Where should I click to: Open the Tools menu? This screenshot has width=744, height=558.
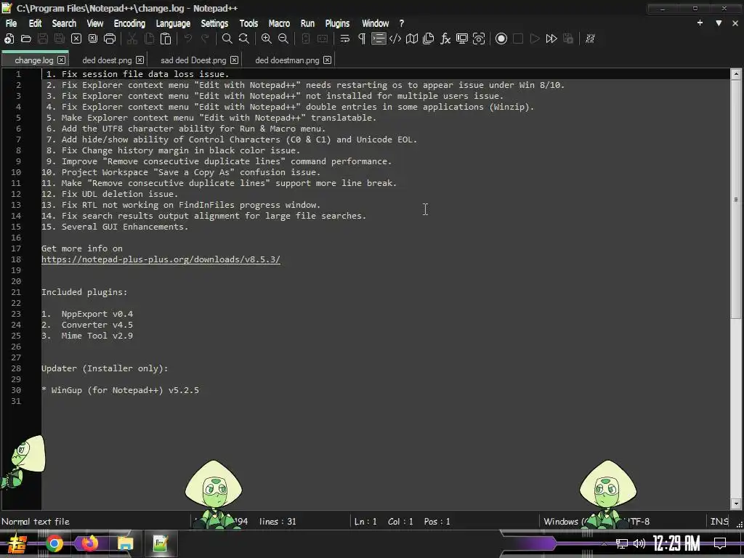[248, 23]
